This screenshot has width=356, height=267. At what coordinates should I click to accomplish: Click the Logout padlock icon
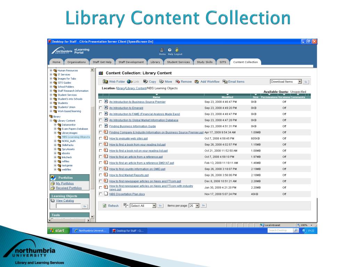(x=177, y=50)
